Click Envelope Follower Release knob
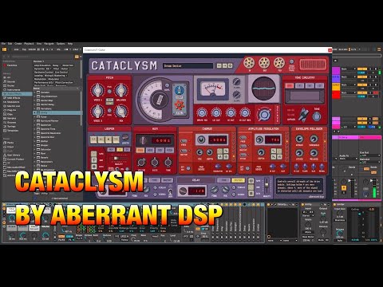 tap(314, 153)
